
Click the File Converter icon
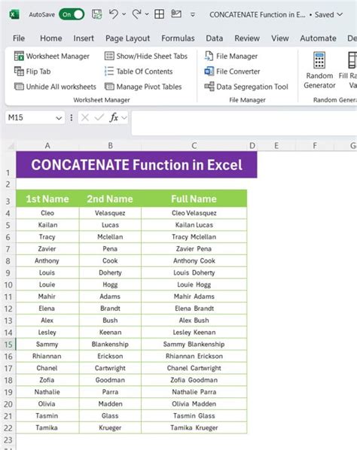pyautogui.click(x=209, y=71)
